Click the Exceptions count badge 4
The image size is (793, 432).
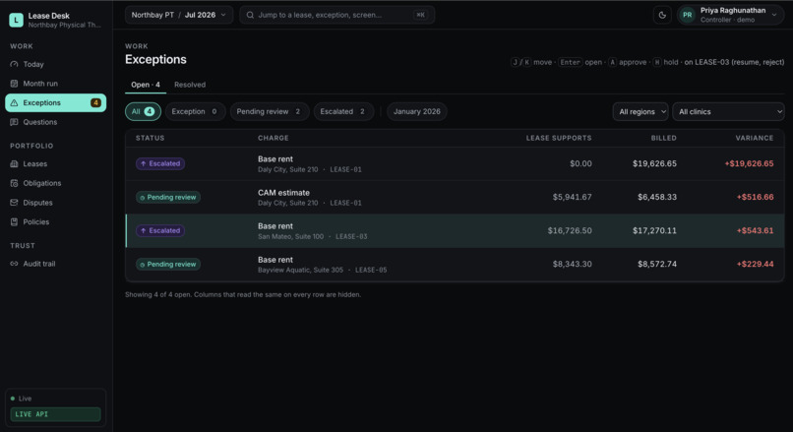(95, 102)
